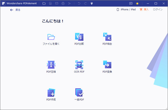Click the Wondershare PDFelement logo icon

(x=3, y=3)
